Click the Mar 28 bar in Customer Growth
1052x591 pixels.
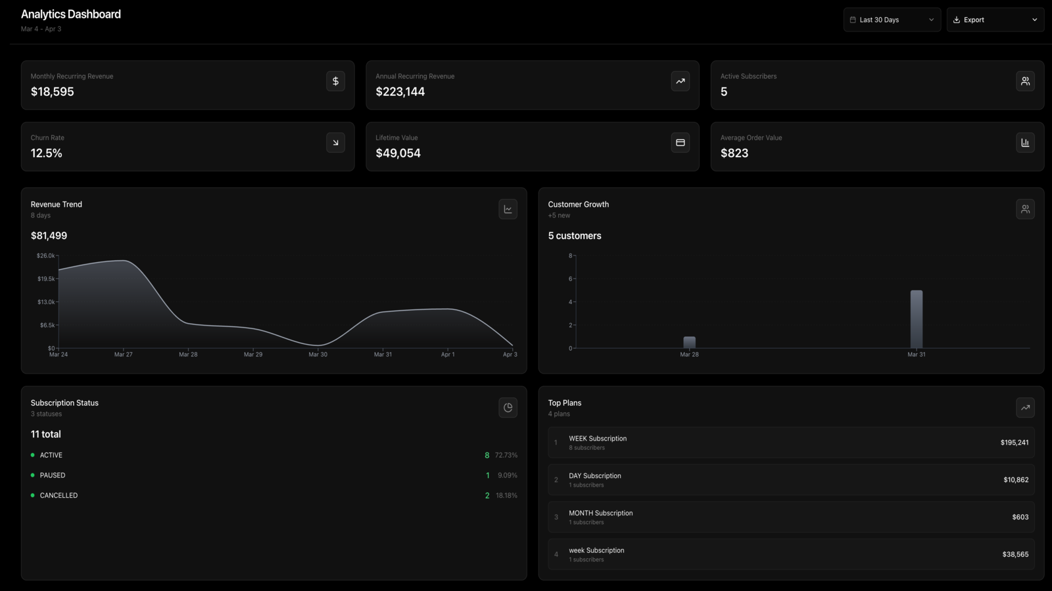point(689,342)
